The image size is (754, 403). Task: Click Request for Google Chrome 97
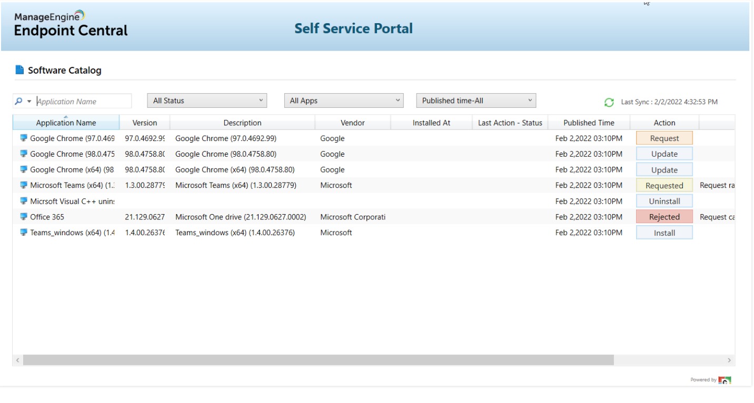tap(664, 138)
